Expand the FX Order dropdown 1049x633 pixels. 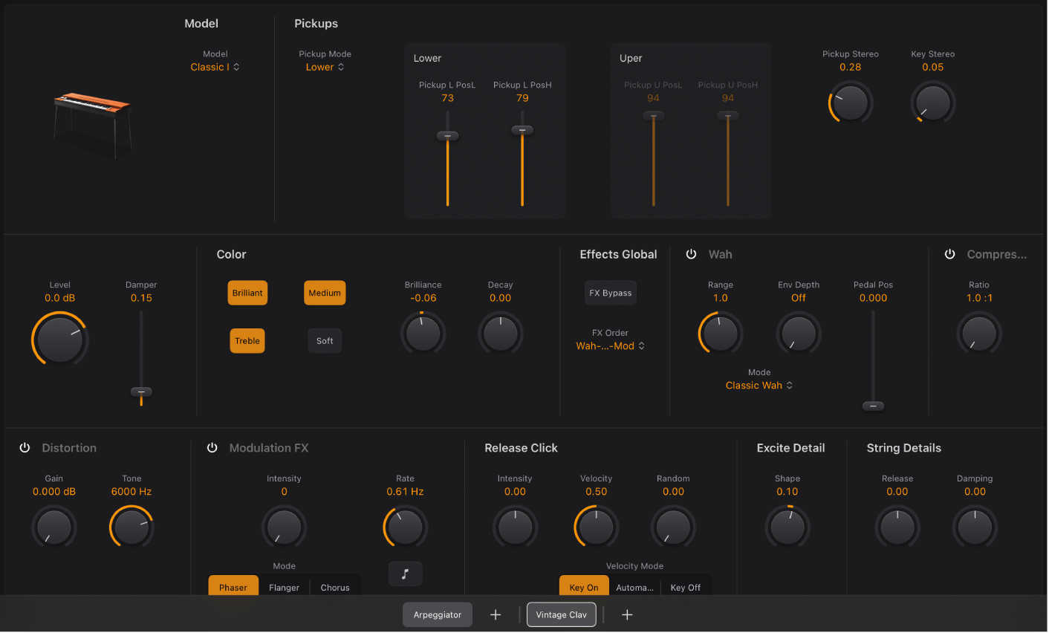point(610,346)
